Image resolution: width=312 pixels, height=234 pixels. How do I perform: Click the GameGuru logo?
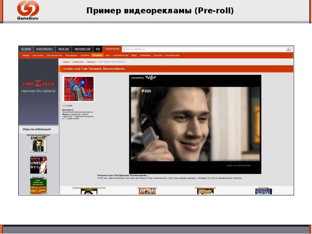click(28, 11)
